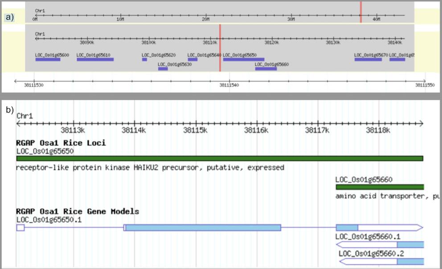Click large blue exon of LOC_Os01g65650.1
442x269 pixels.
pos(203,228)
